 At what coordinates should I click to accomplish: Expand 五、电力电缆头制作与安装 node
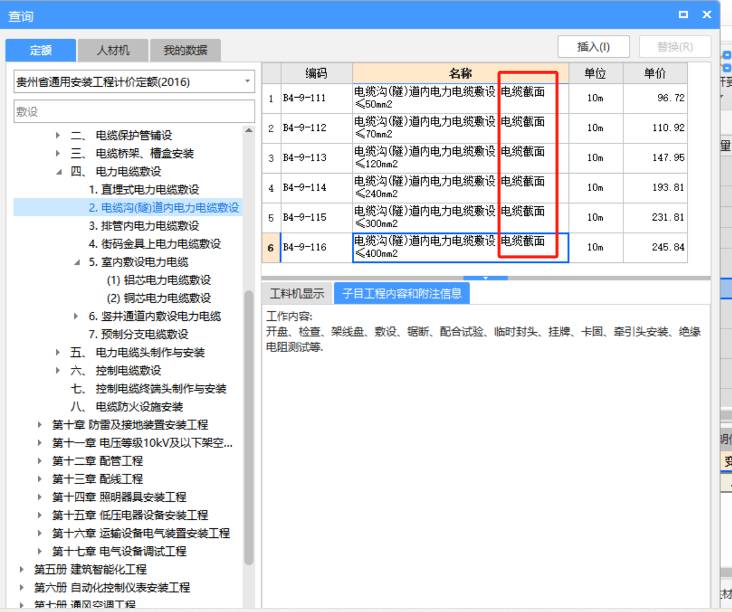point(58,353)
